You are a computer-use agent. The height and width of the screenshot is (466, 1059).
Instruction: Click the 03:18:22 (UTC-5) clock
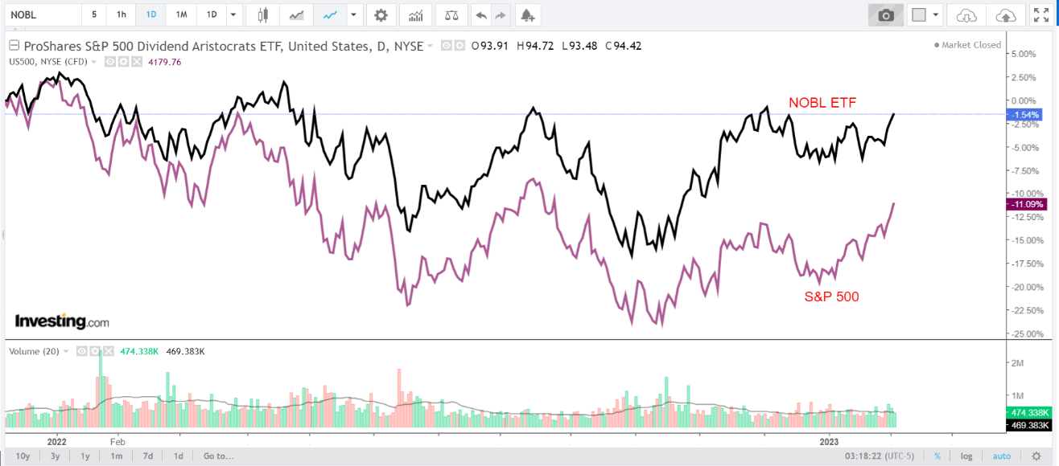[x=880, y=456]
